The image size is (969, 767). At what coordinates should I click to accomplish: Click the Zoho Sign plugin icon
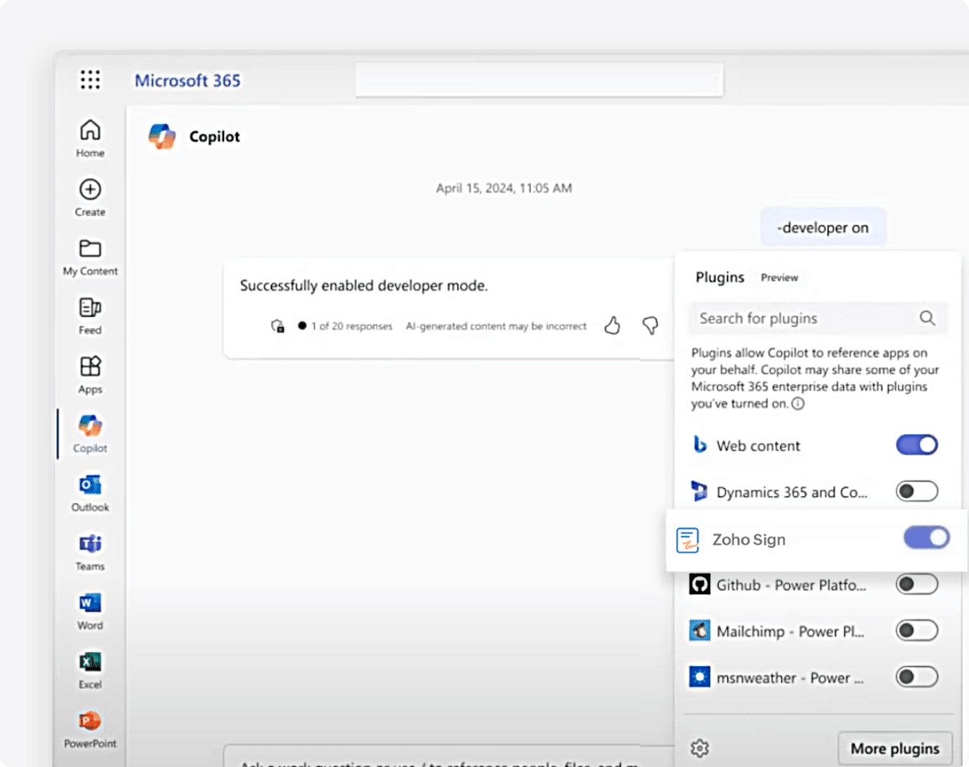pos(688,540)
